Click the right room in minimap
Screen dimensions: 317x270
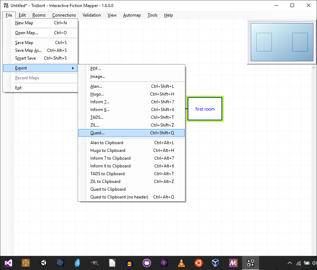[x=300, y=42]
